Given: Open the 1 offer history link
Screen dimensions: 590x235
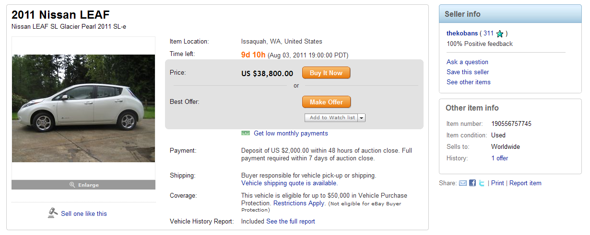Looking at the screenshot, I should [499, 158].
